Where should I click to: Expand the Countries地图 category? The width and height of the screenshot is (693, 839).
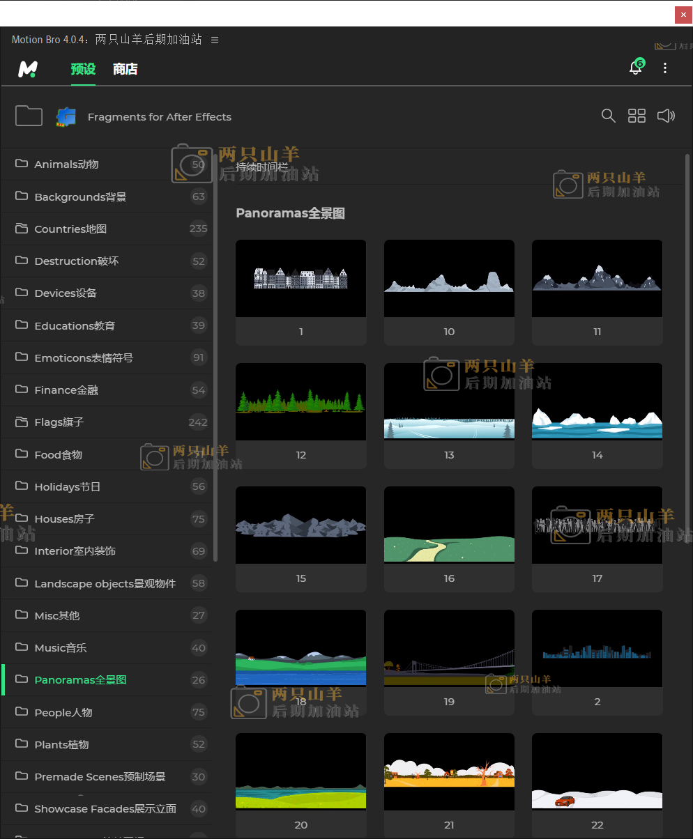coord(70,229)
